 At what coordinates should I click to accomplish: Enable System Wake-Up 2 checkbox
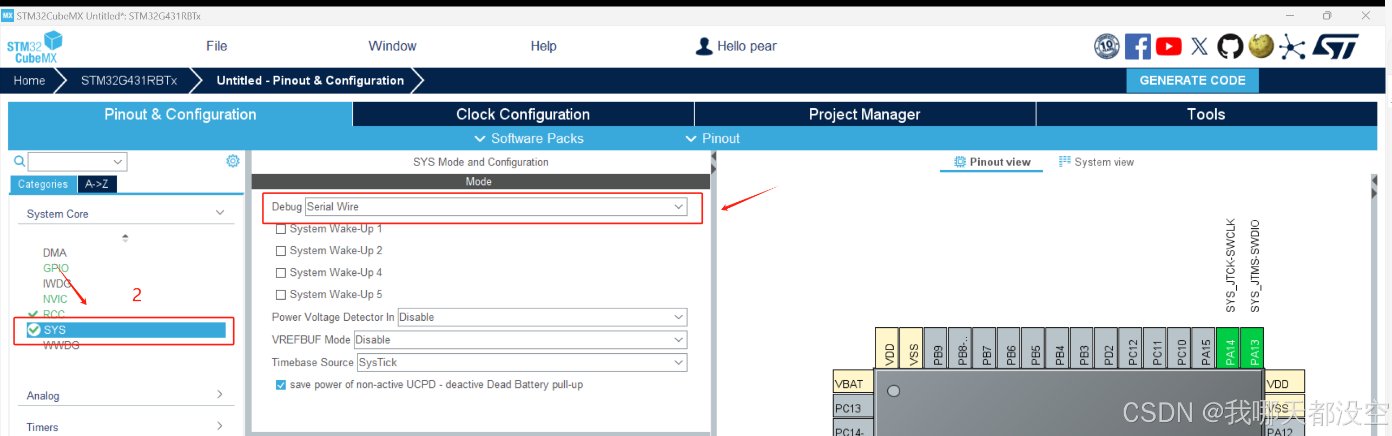click(x=281, y=251)
